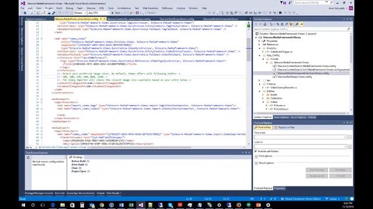Image resolution: width=373 pixels, height=209 pixels.
Task: Click the Quick Launch search icon
Action: 332,2
